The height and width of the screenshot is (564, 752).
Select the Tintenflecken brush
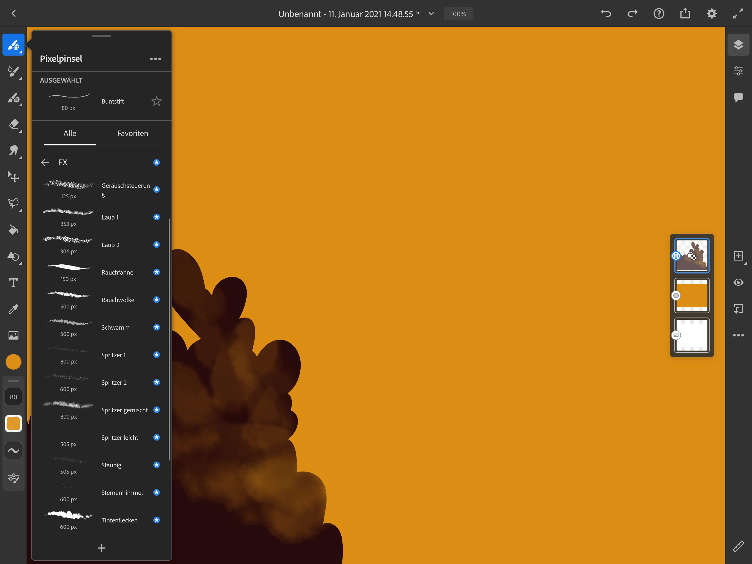pos(119,520)
